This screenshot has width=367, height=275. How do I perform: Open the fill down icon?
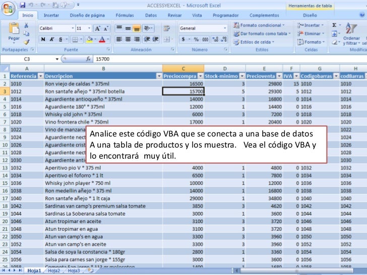coord(334,34)
